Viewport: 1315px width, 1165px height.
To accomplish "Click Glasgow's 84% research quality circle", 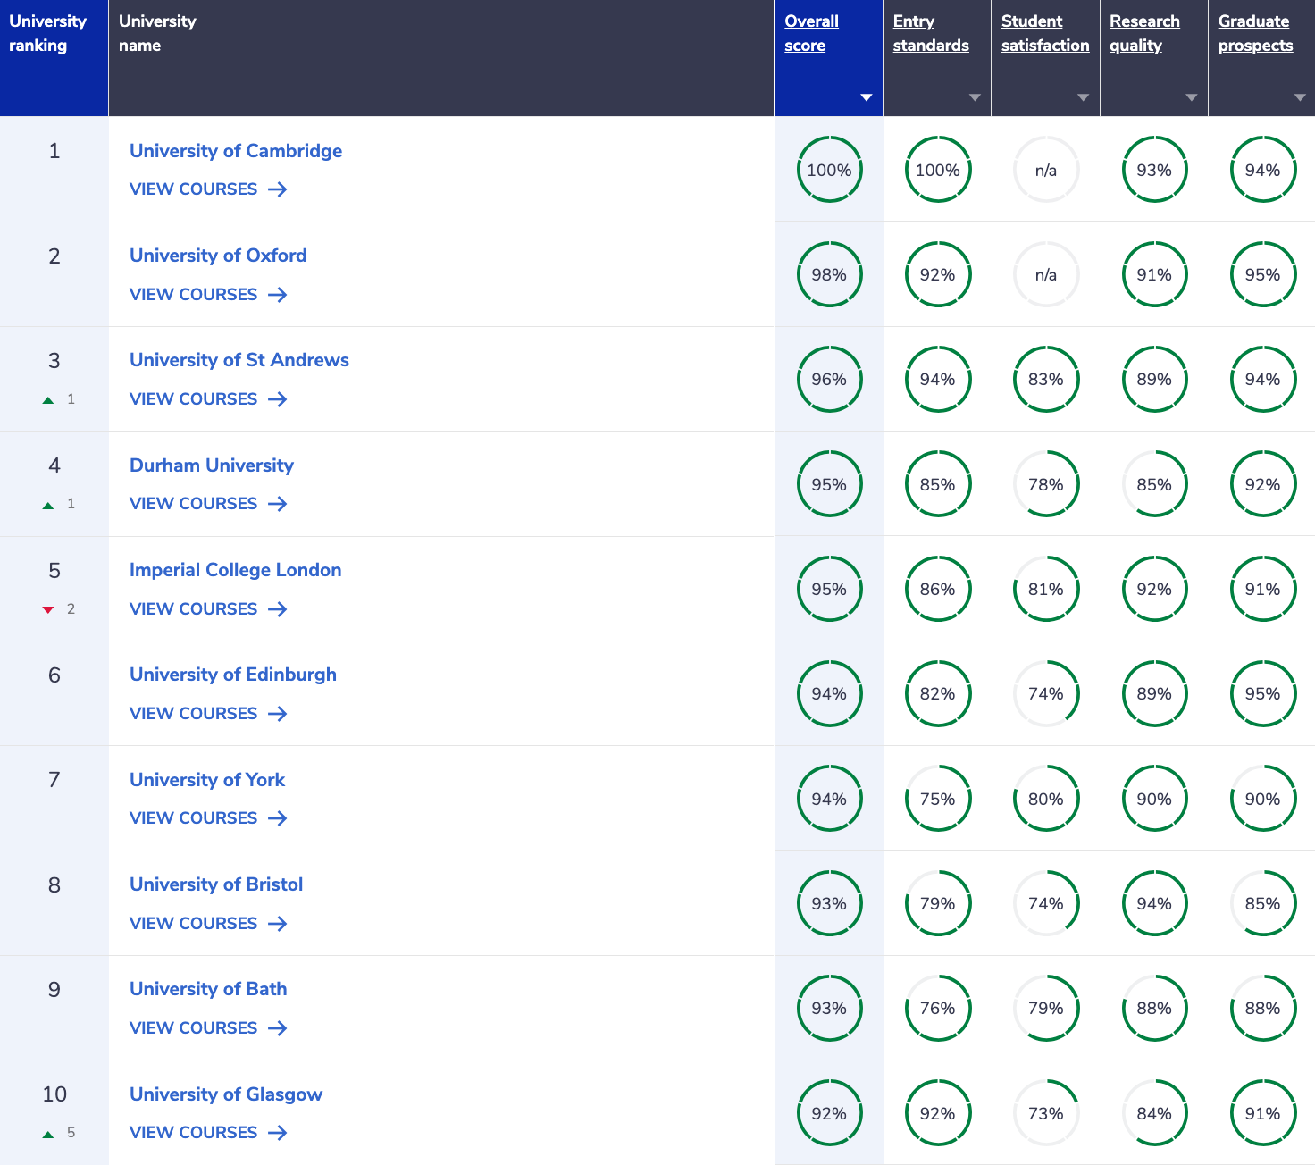I will point(1154,1113).
